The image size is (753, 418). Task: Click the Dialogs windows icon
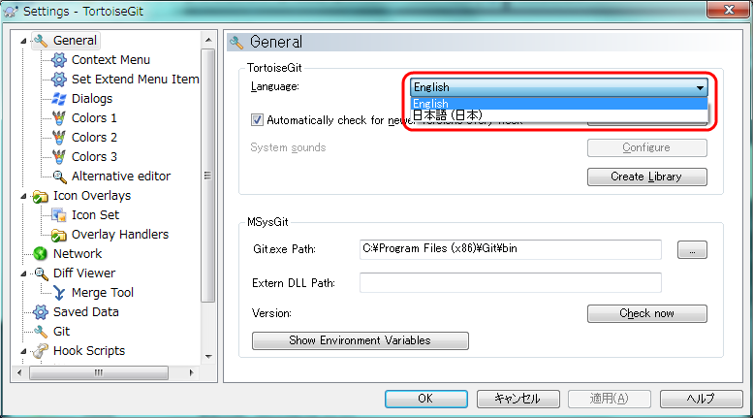click(59, 99)
